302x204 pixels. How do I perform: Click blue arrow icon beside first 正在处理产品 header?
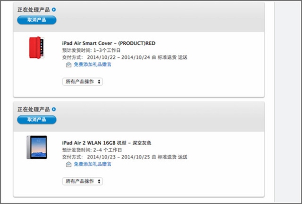tap(54, 10)
